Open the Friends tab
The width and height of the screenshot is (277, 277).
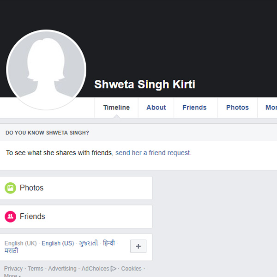click(x=194, y=108)
